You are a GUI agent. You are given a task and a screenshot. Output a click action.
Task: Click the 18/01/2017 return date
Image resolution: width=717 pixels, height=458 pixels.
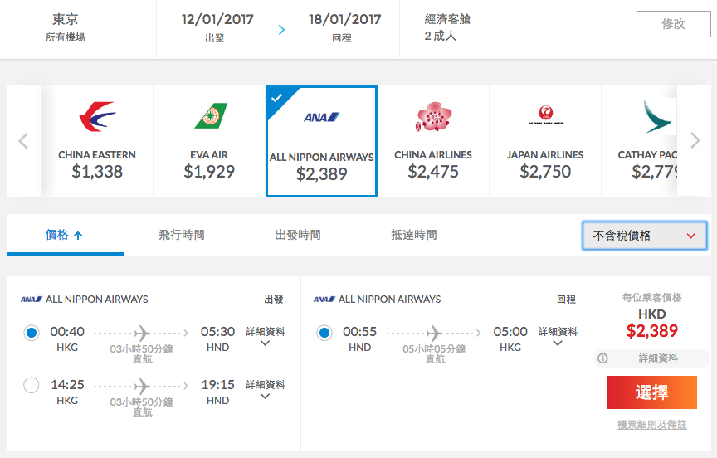pyautogui.click(x=344, y=19)
